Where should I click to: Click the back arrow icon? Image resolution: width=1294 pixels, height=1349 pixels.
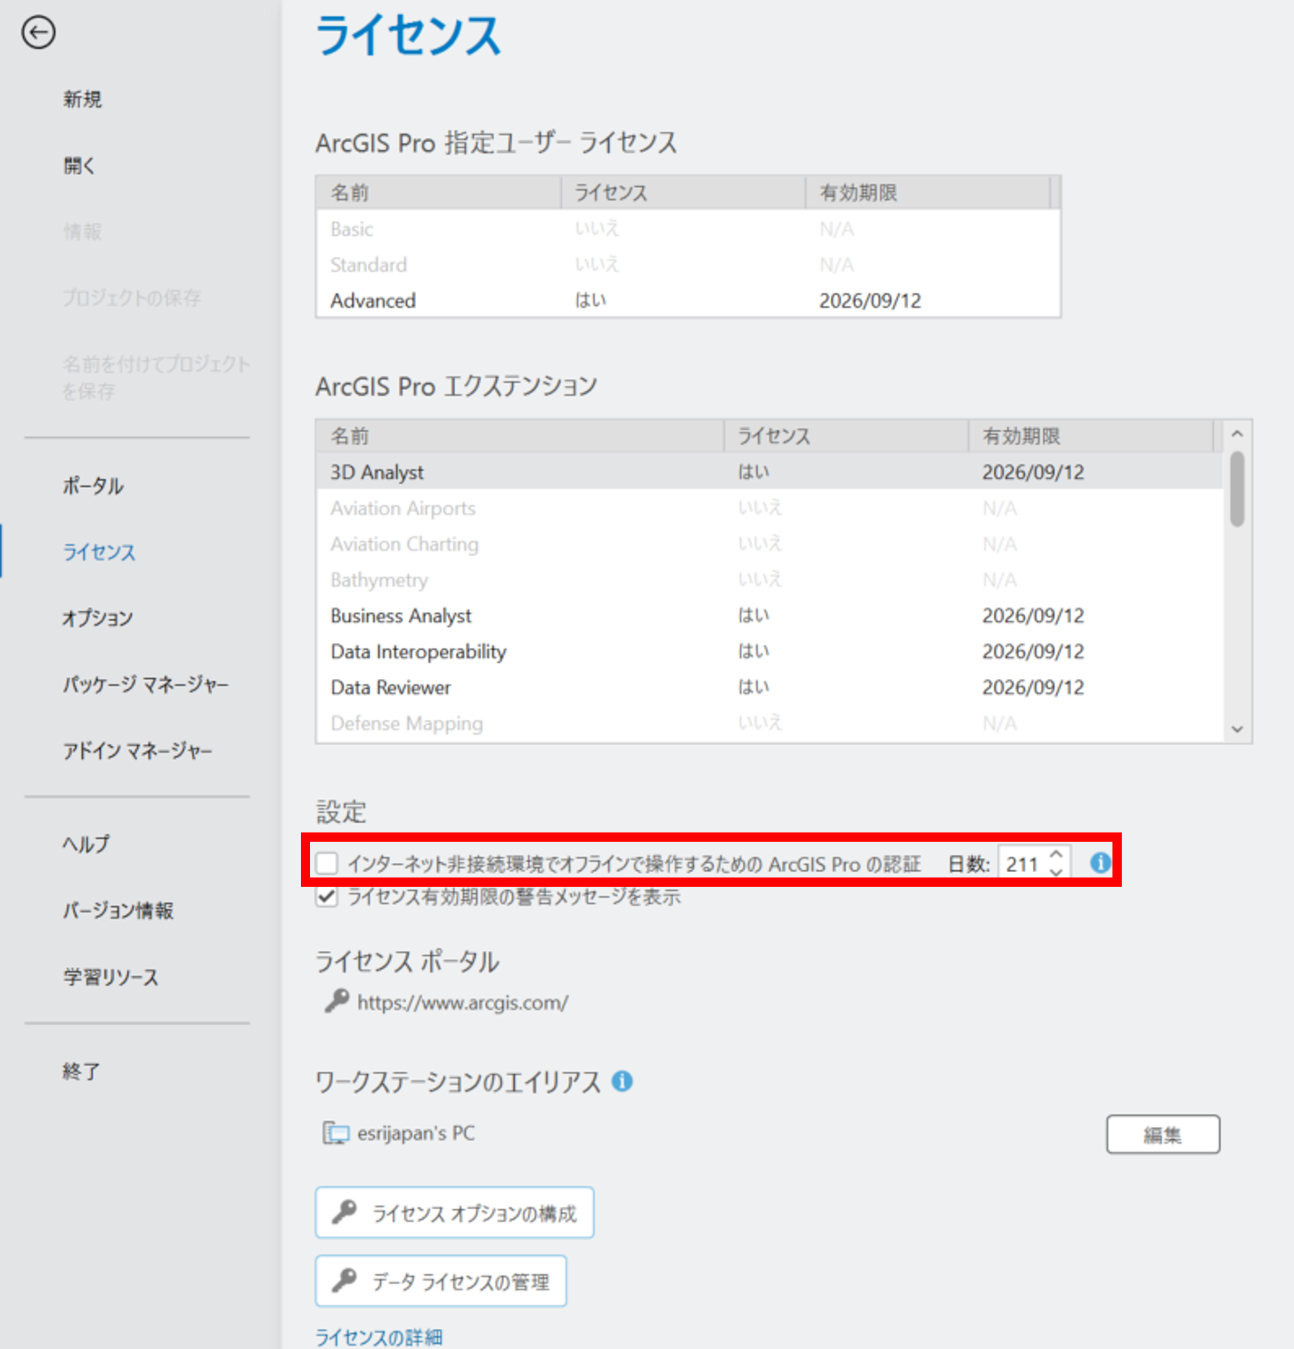pos(38,32)
